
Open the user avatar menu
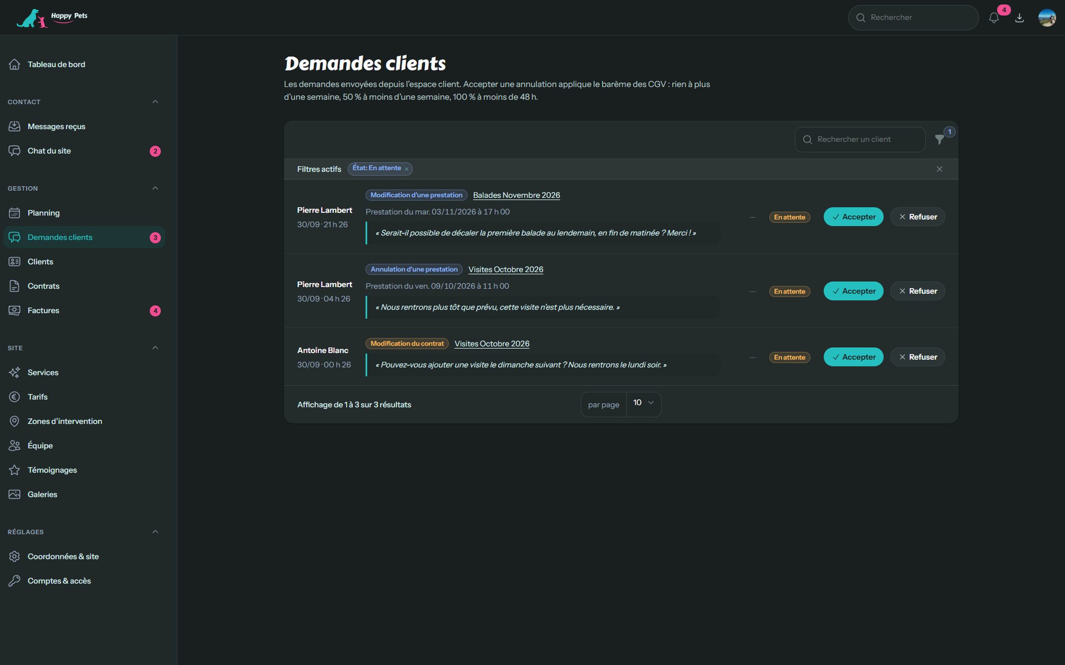tap(1047, 18)
